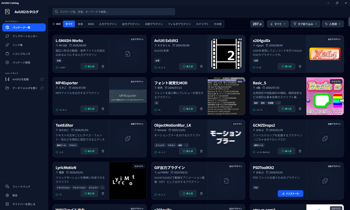This screenshot has width=350, height=210.
Task: Select 汎用プラグイン tab
Action: click(x=154, y=24)
